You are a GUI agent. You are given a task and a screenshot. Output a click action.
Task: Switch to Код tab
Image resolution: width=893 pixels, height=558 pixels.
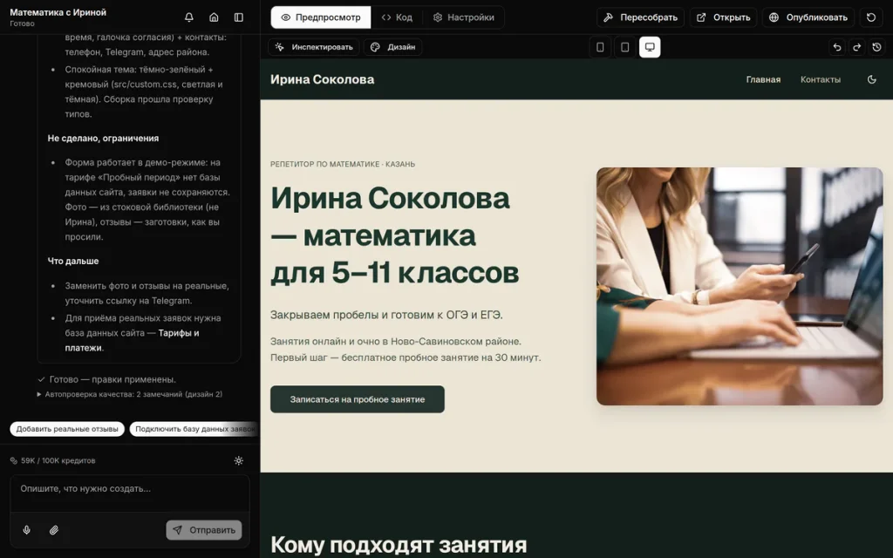coord(397,17)
